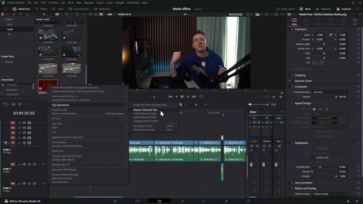Stop playback in the viewer
The height and width of the screenshot is (204, 363).
[182, 97]
